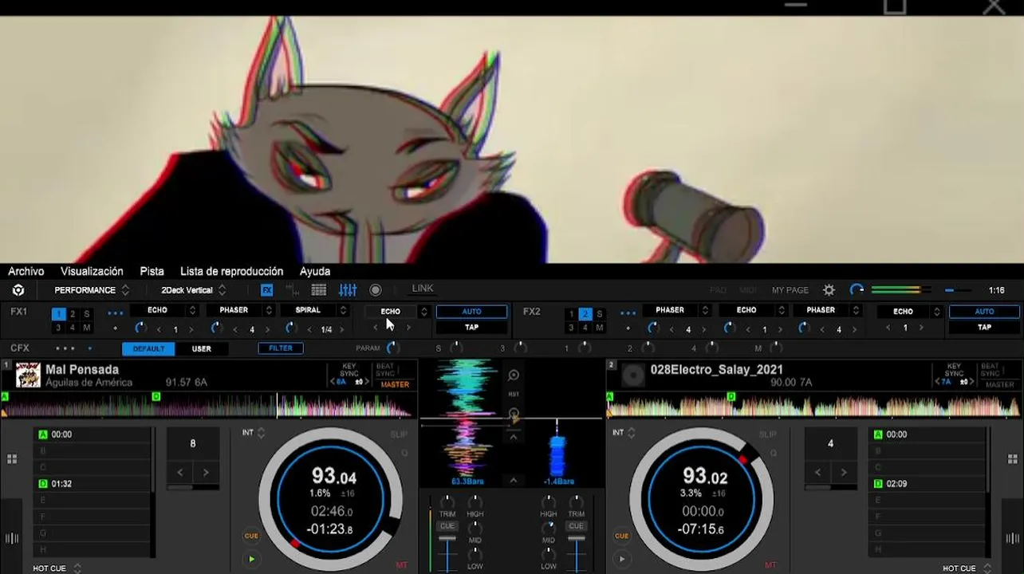
Task: Adjust mixer channel 2 HIGH knob
Action: (x=549, y=502)
